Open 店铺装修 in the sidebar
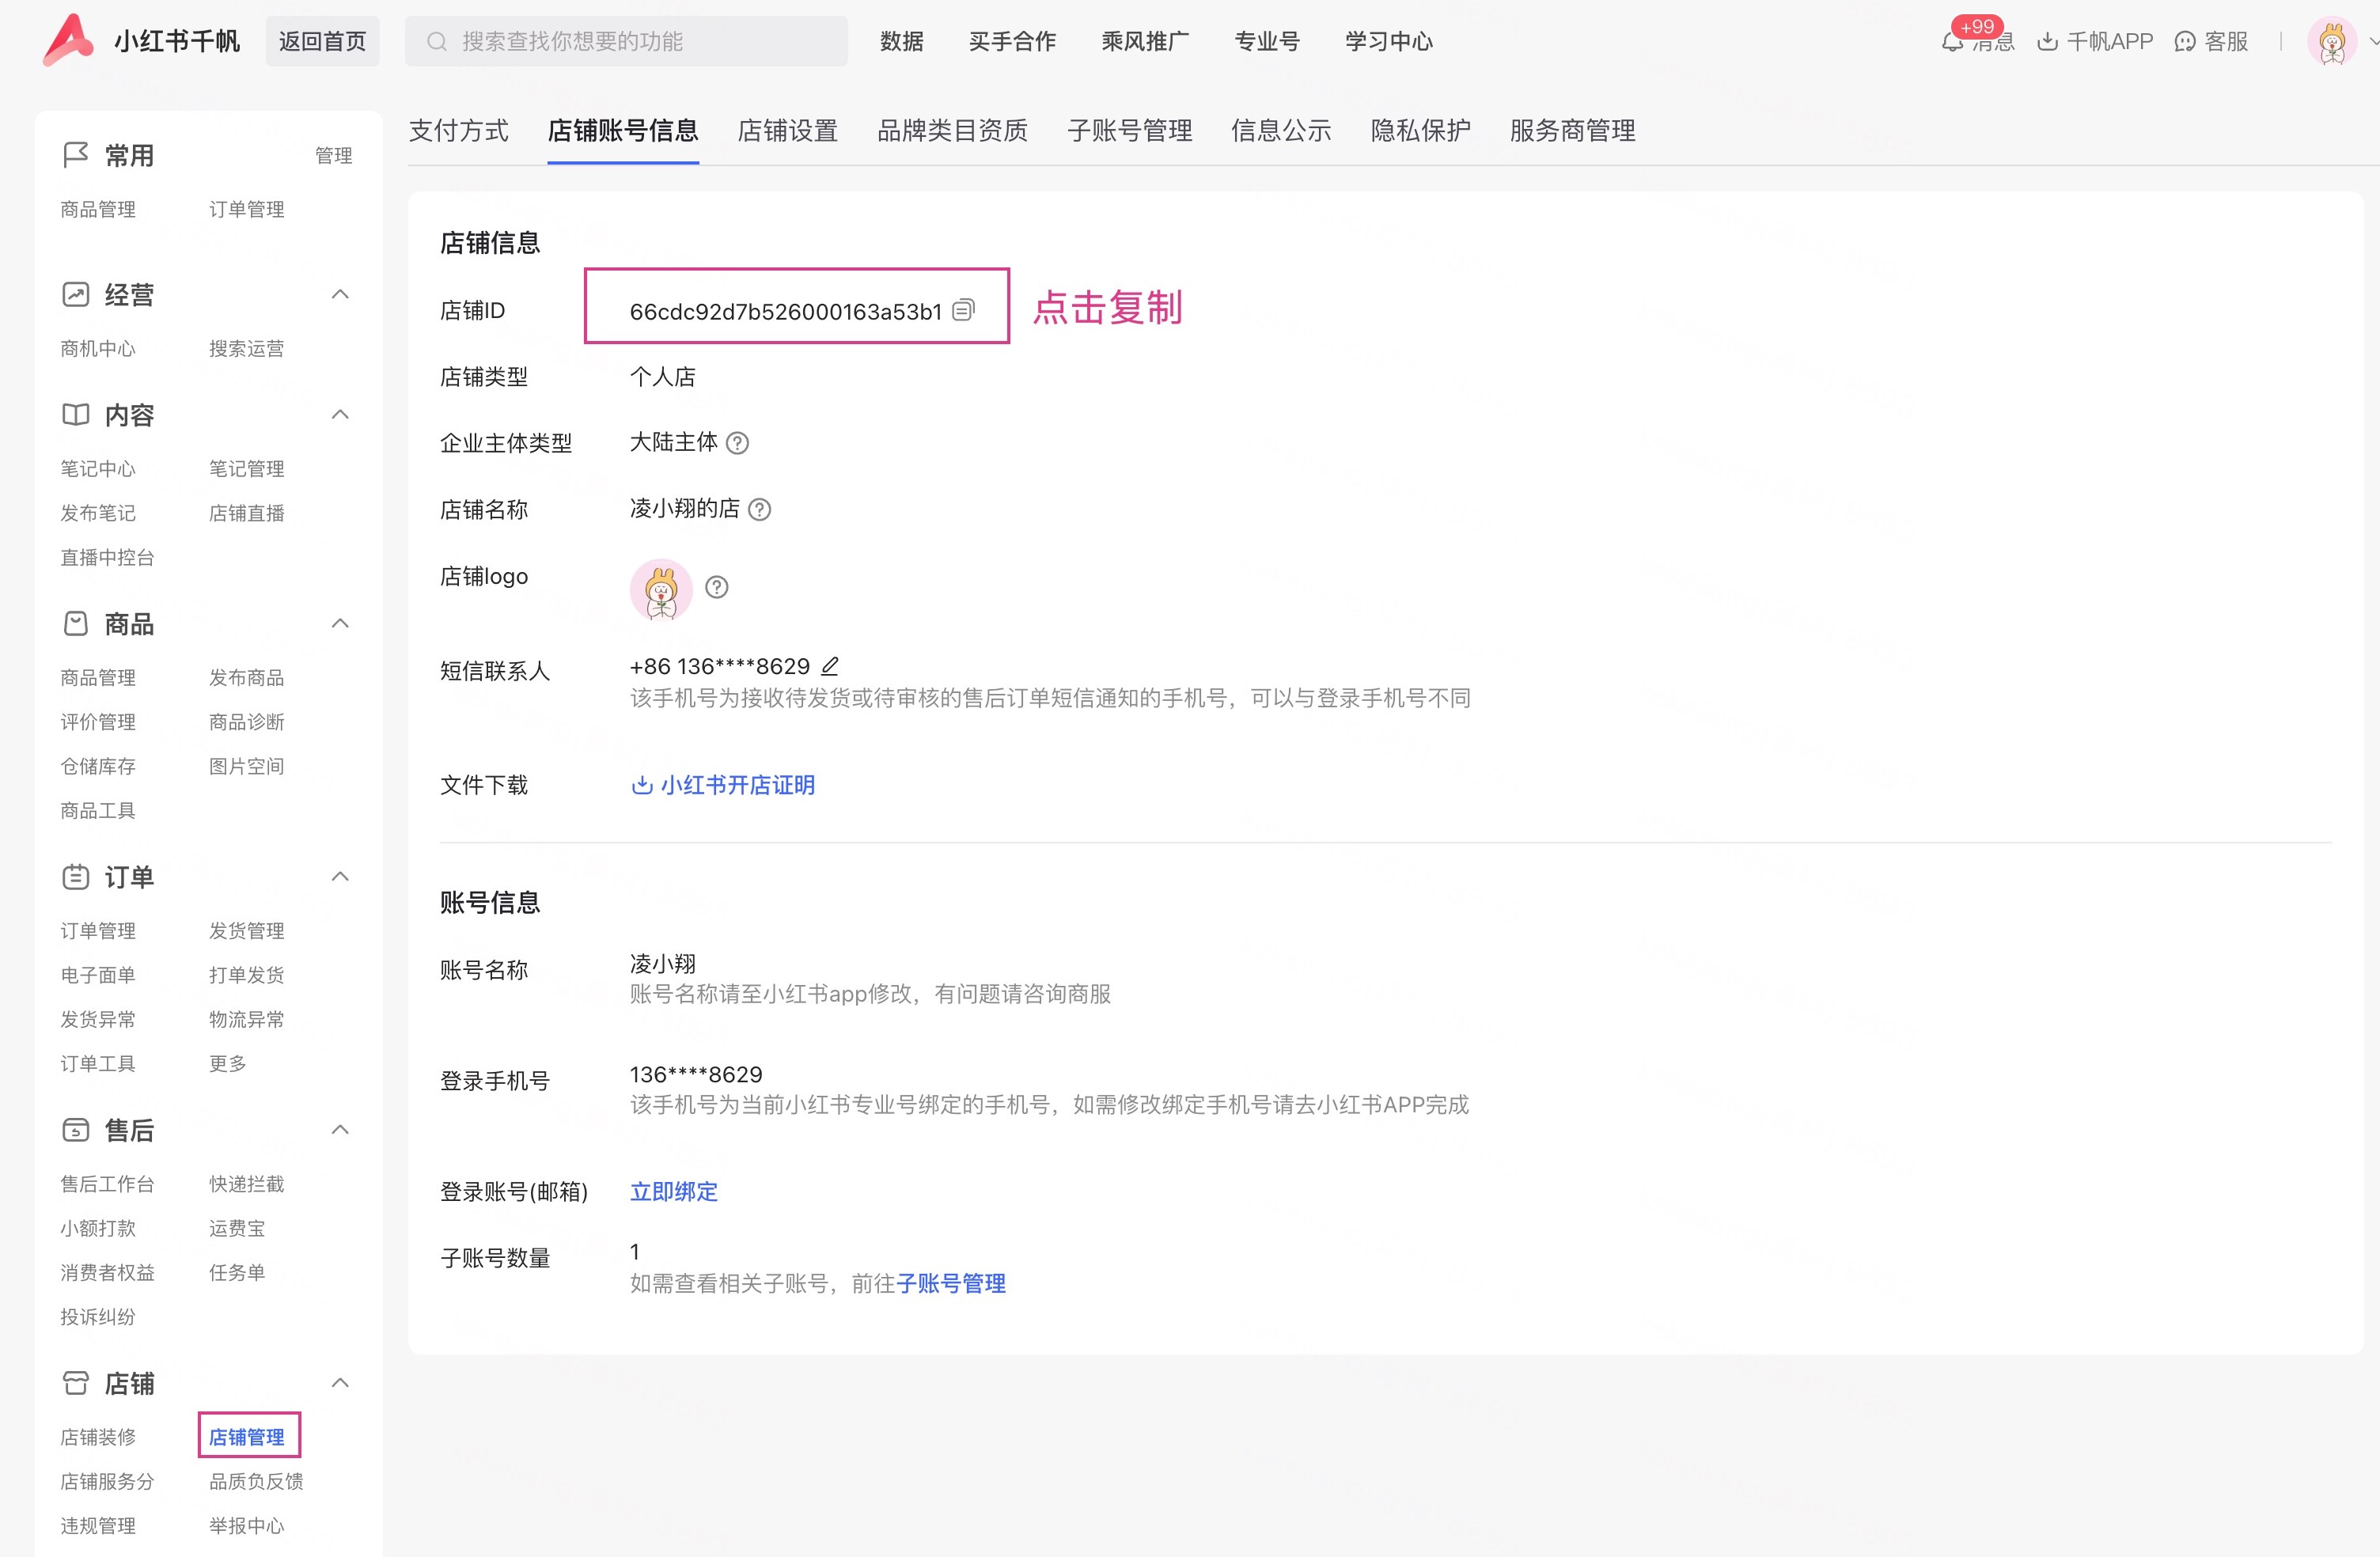Image resolution: width=2380 pixels, height=1557 pixels. (98, 1436)
